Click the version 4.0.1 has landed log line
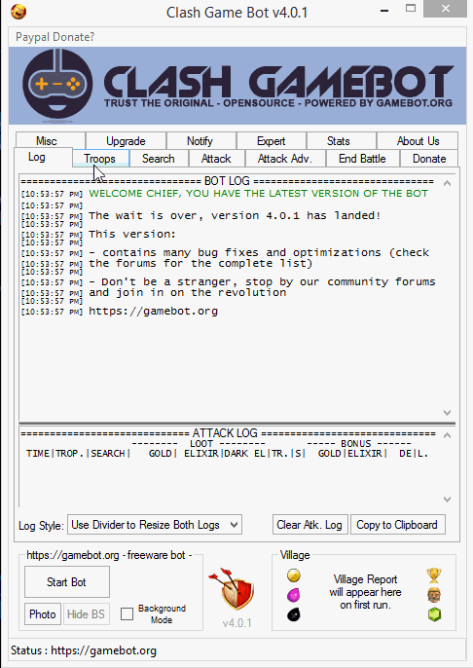 235,215
